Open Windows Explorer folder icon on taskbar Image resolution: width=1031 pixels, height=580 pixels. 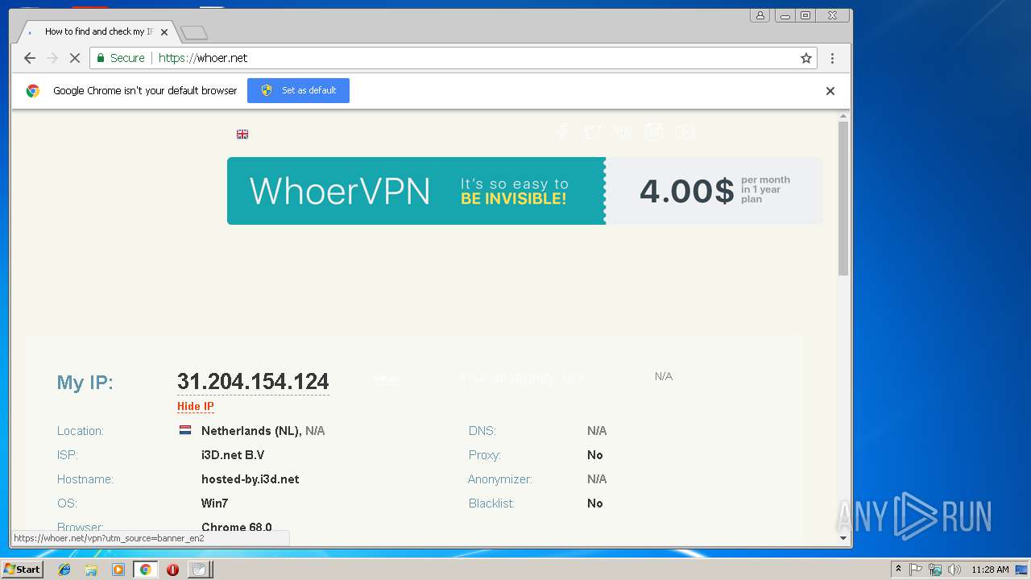91,570
